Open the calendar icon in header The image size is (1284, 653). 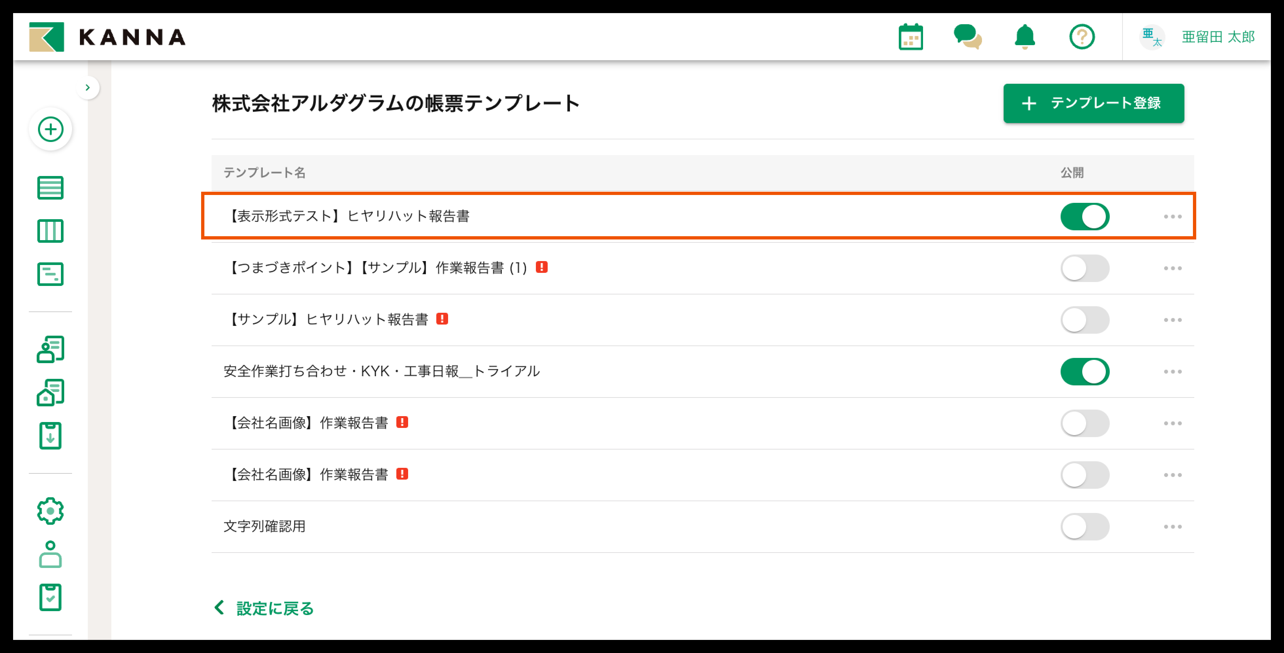[911, 37]
